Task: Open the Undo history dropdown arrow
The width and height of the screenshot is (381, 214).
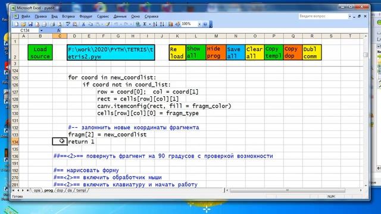Action: [x=121, y=24]
